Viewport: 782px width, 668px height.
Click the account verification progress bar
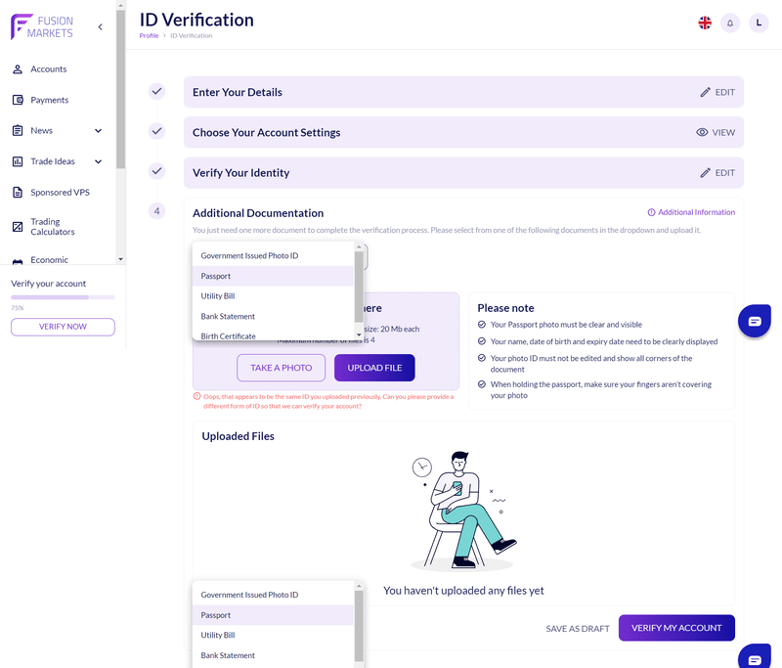click(63, 296)
